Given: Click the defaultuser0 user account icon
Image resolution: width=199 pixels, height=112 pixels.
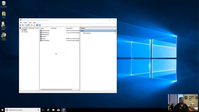Looking at the screenshot, I should coord(41,35).
